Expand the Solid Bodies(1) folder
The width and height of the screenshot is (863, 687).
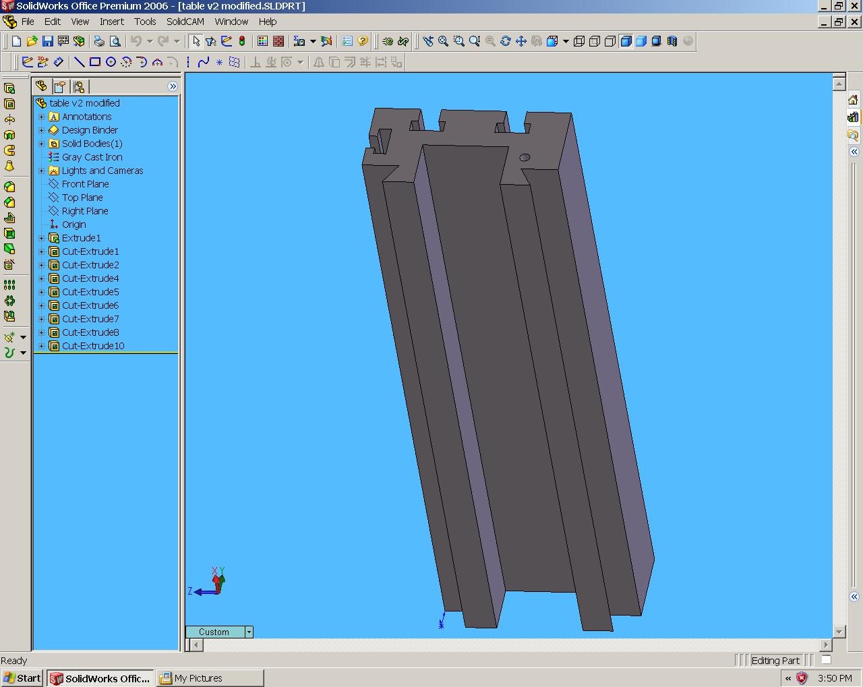pyautogui.click(x=41, y=144)
